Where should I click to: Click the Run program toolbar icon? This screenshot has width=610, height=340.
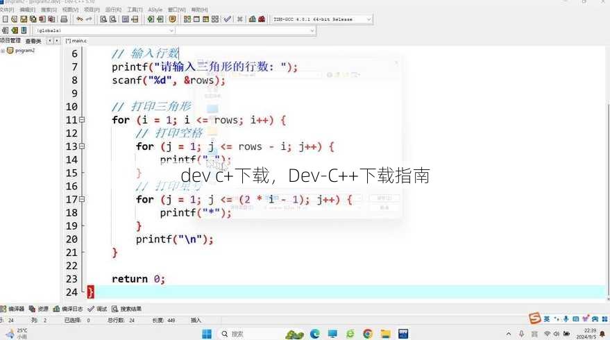[x=196, y=19]
